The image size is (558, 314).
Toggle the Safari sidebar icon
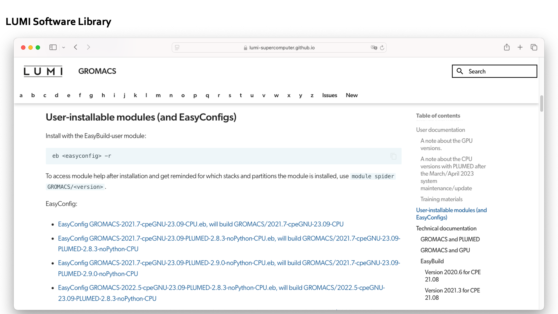point(53,47)
